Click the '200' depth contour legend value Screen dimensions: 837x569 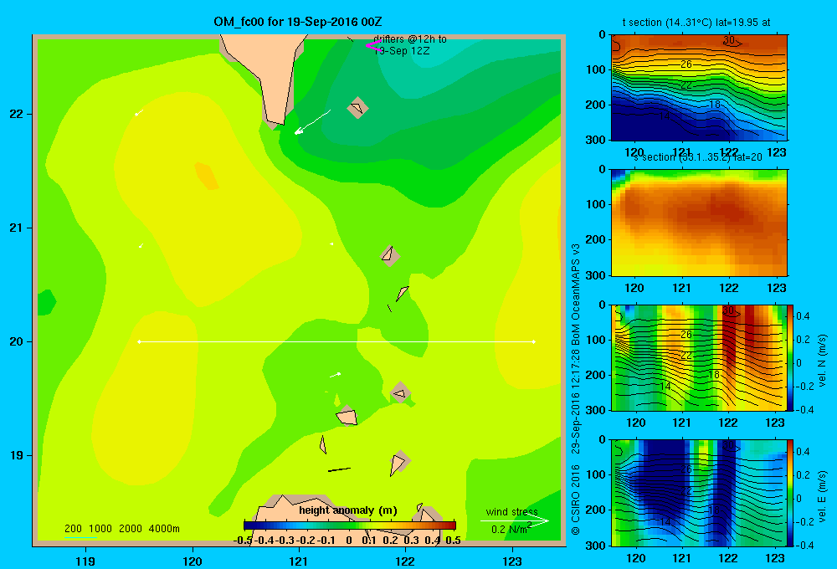[x=73, y=529]
